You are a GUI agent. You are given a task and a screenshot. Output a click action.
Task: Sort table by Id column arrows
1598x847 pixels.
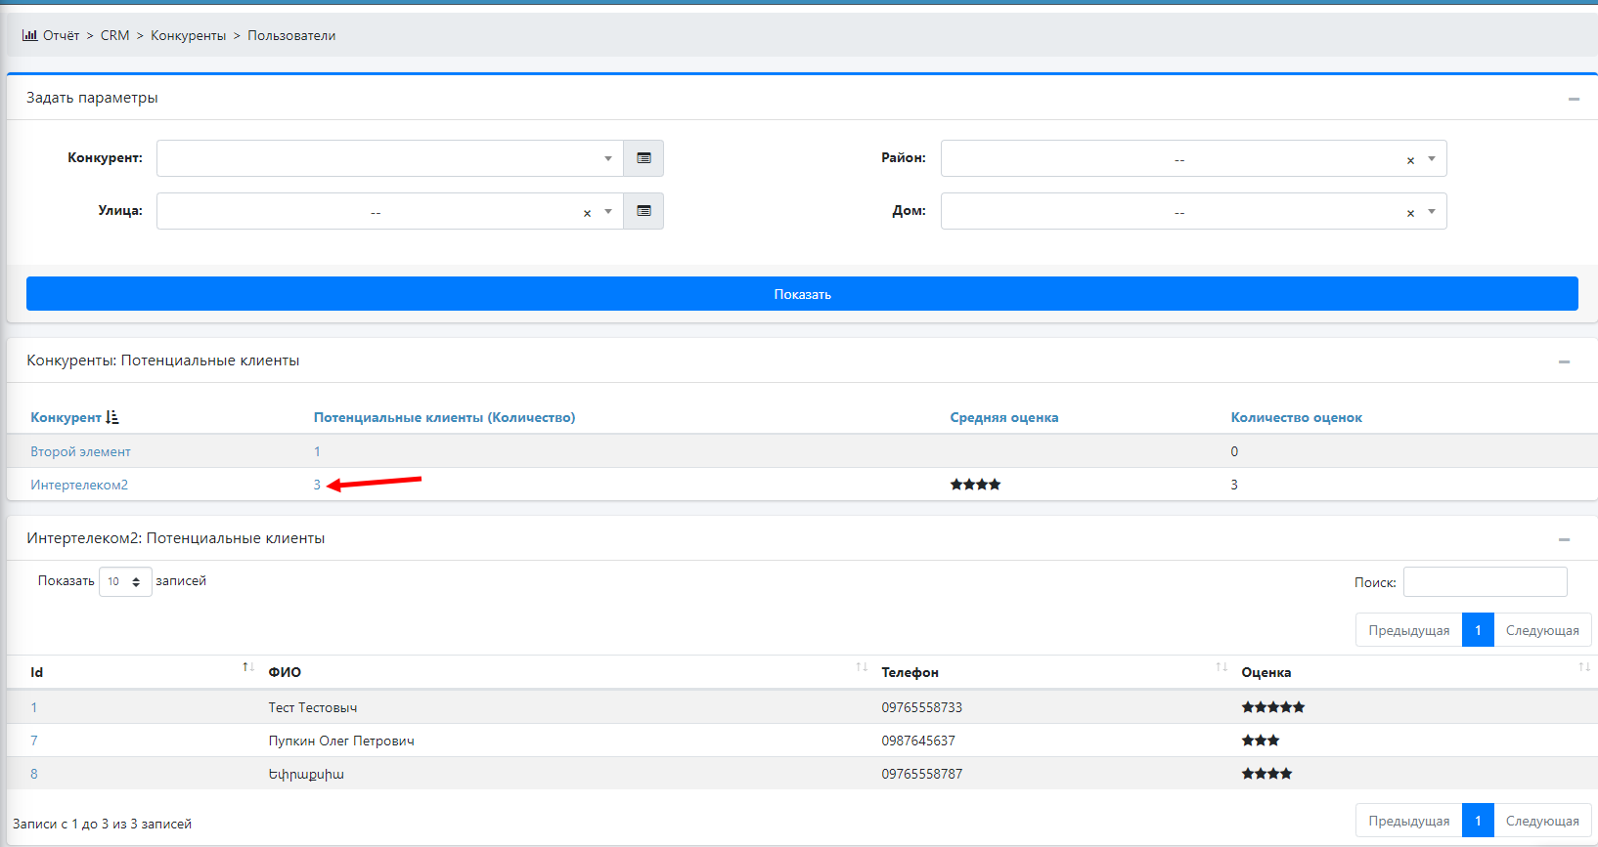[x=247, y=667]
